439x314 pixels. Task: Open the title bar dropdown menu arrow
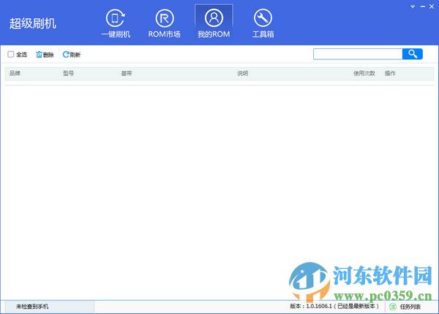coord(413,7)
